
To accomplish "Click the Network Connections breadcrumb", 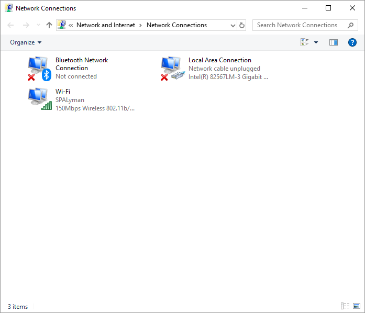I will pos(176,25).
